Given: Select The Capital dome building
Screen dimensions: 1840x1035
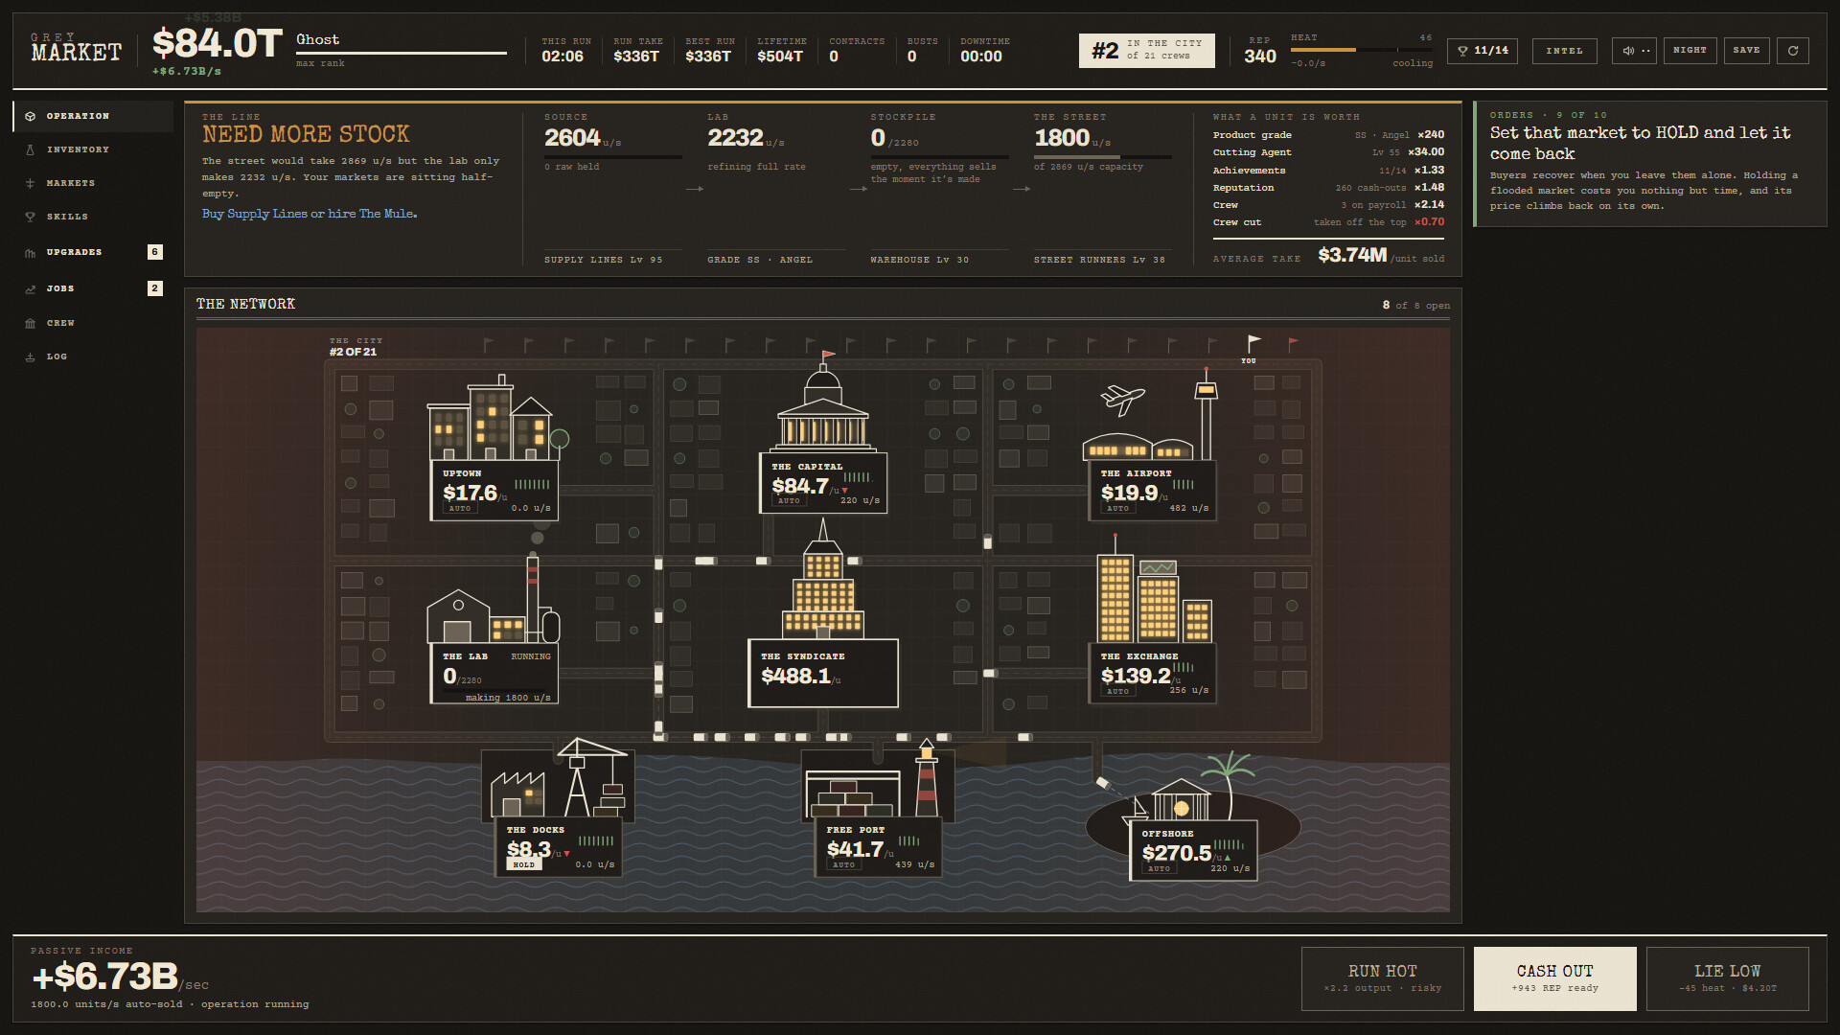Looking at the screenshot, I should 822,402.
